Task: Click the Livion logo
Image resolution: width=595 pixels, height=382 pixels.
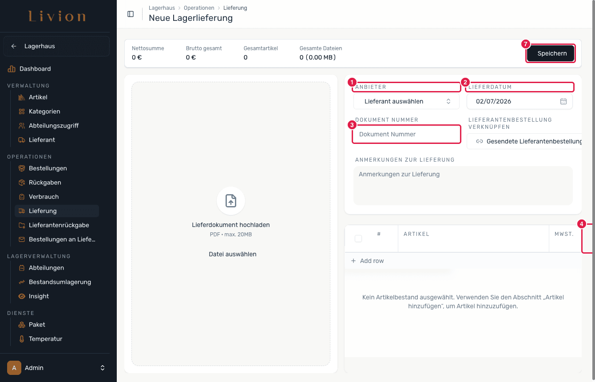Action: coord(57,17)
